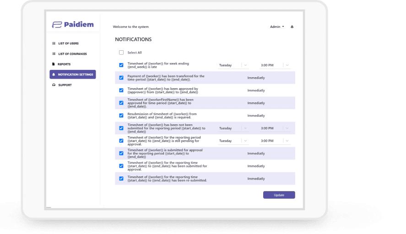Open Tuesday dropdown for pending approval row
The height and width of the screenshot is (234, 406).
tap(233, 141)
